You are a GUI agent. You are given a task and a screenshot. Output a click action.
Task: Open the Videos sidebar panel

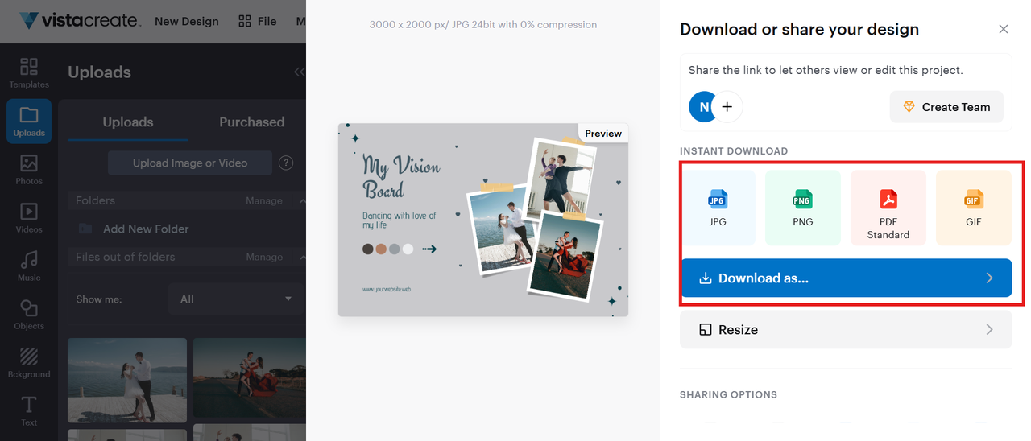click(x=29, y=218)
